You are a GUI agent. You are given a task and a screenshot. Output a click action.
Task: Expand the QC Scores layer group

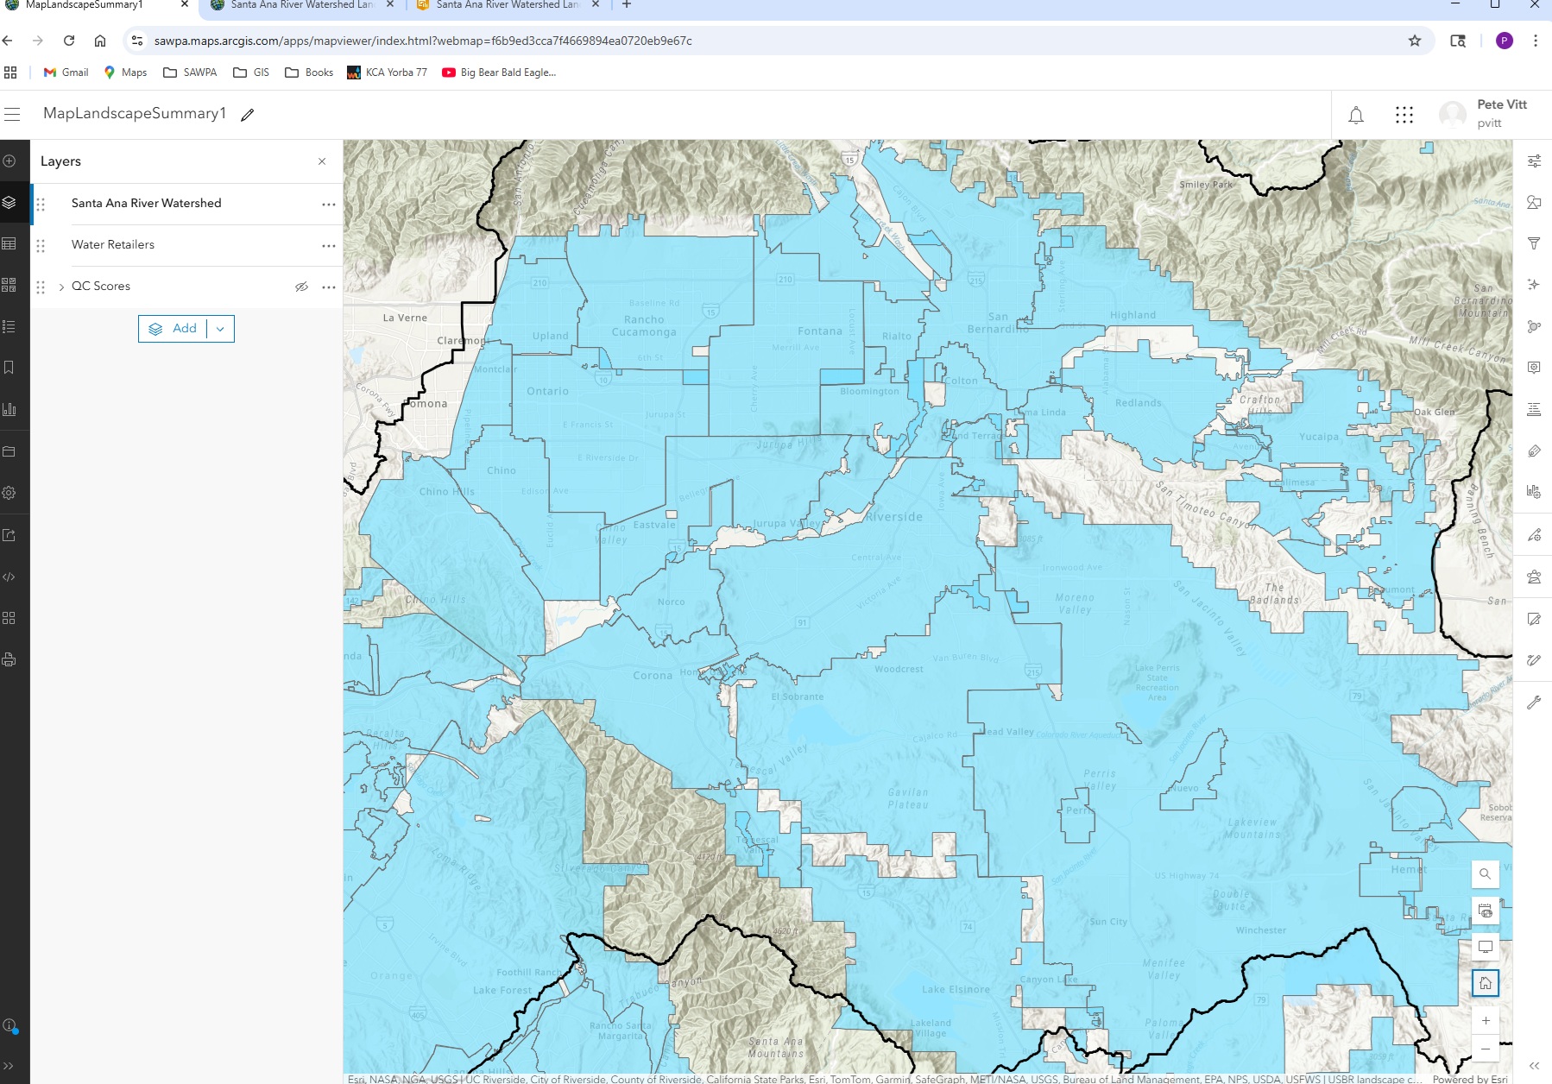point(61,286)
